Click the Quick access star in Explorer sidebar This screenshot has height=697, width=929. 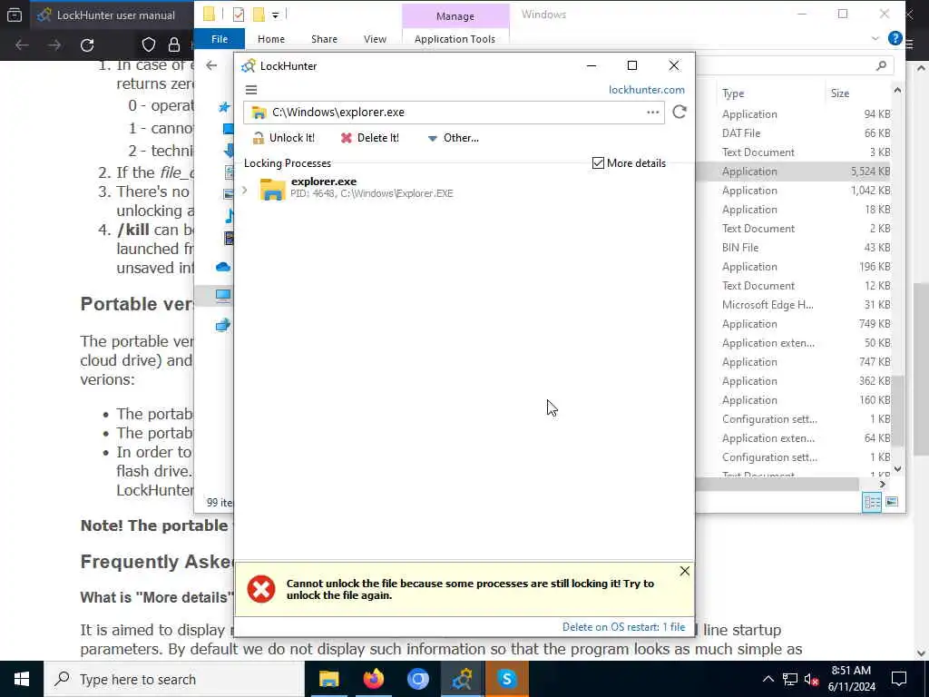tap(224, 107)
